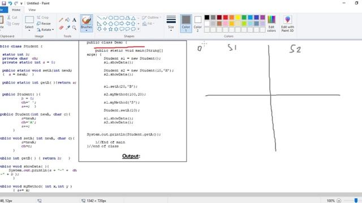
Task: Choose the Six-point star shape
Action: (116, 29)
